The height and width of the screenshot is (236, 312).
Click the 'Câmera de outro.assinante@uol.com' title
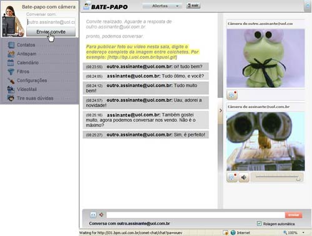260,24
